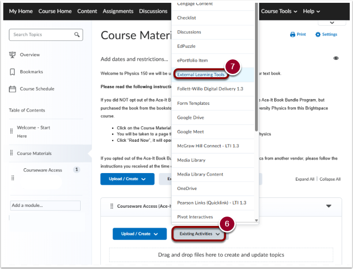Click the scrollbar down arrow in dropdown

(256, 220)
